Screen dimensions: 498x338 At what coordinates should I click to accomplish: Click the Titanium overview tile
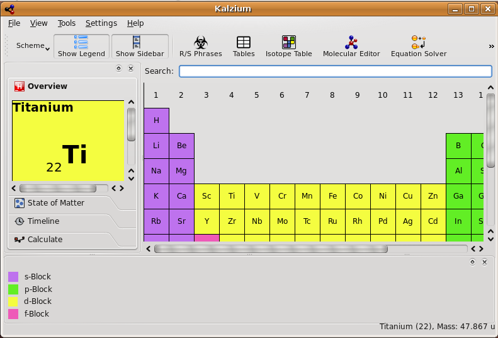click(x=68, y=141)
